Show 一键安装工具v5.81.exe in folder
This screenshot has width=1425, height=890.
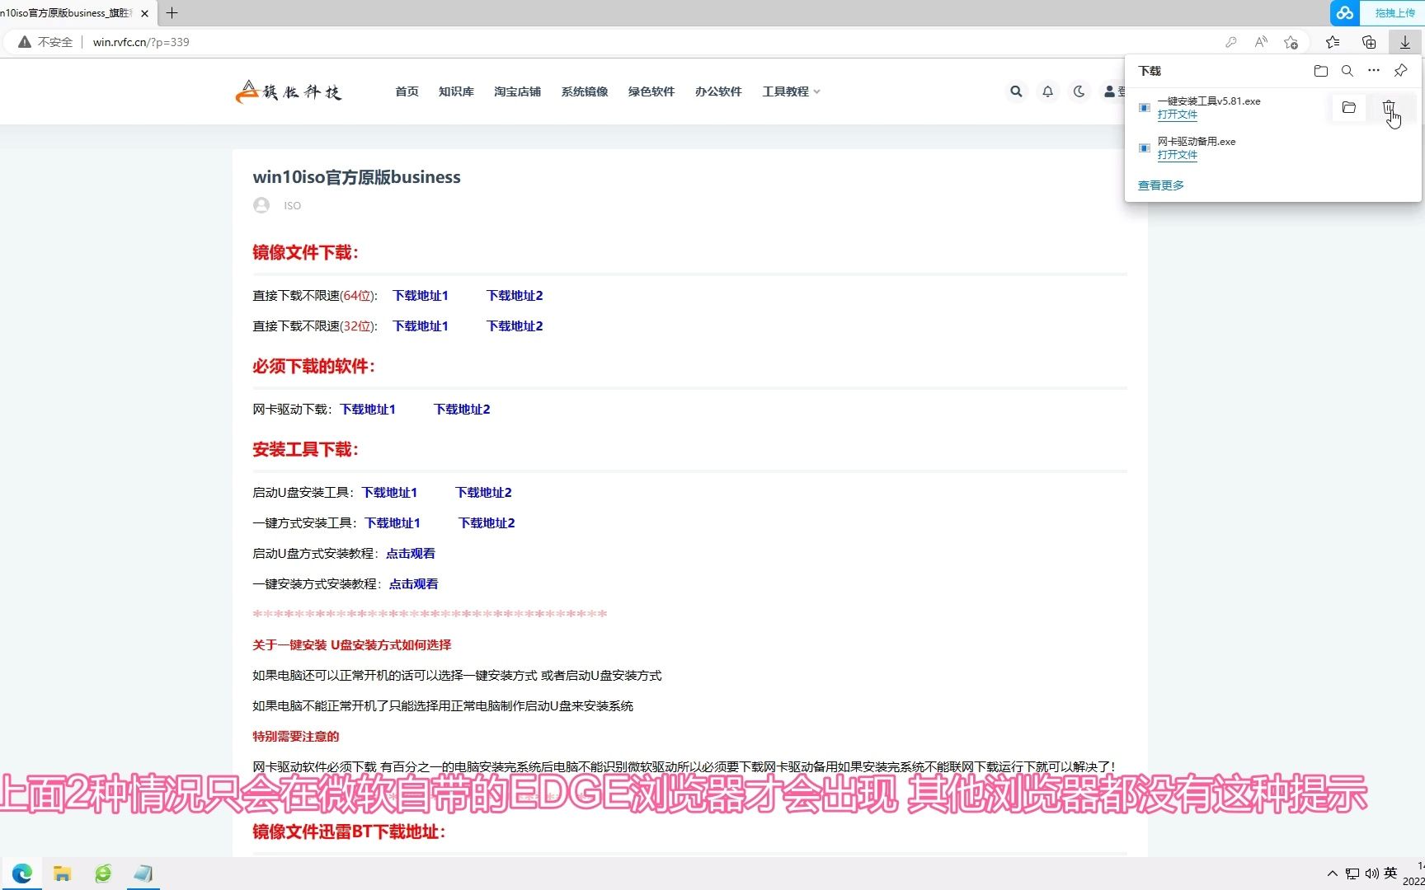pos(1349,108)
